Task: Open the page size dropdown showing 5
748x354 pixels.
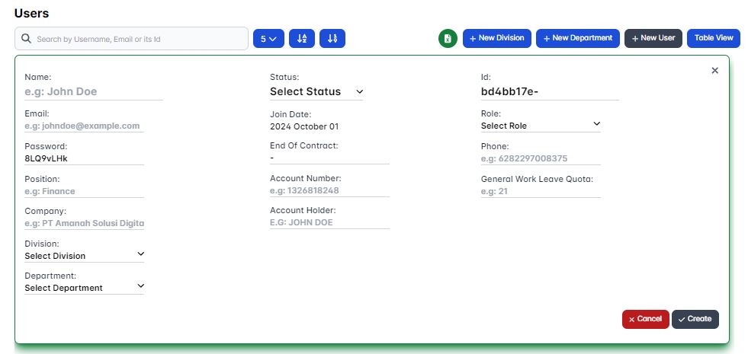Action: point(268,38)
